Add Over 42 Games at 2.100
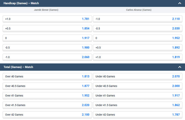The image size is (185, 120). (47, 115)
